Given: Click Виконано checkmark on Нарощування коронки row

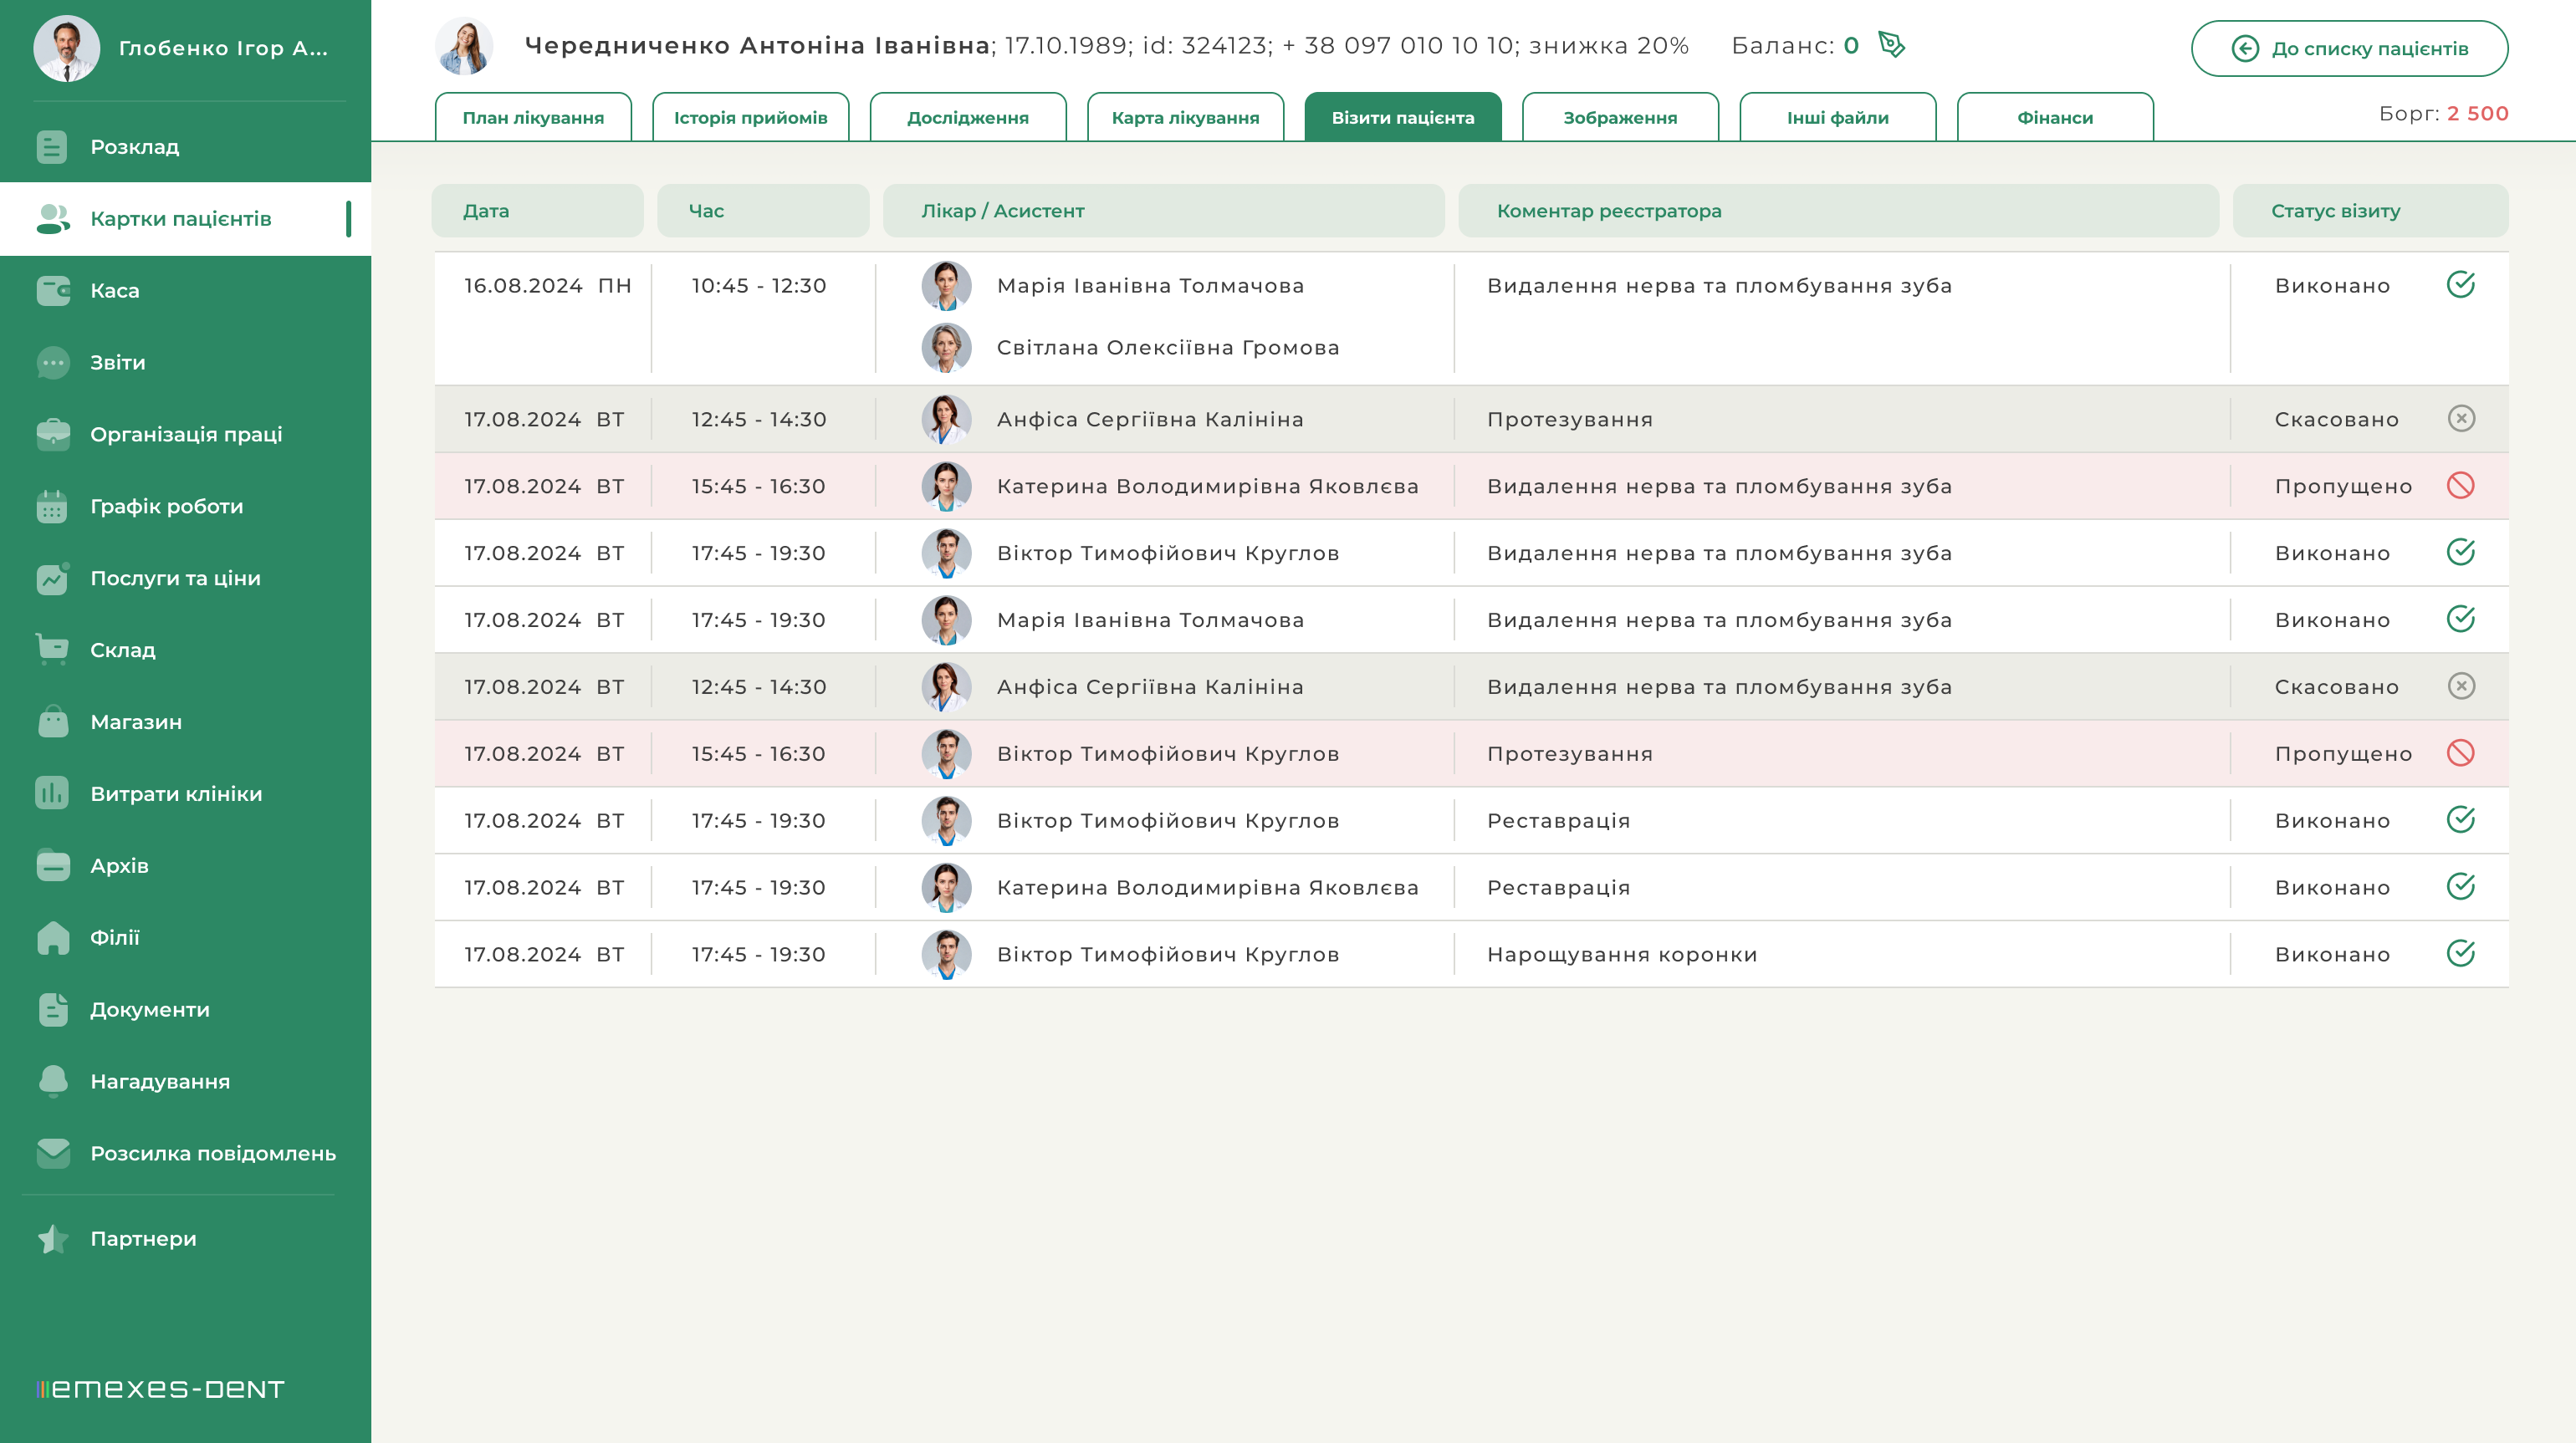Looking at the screenshot, I should point(2460,953).
